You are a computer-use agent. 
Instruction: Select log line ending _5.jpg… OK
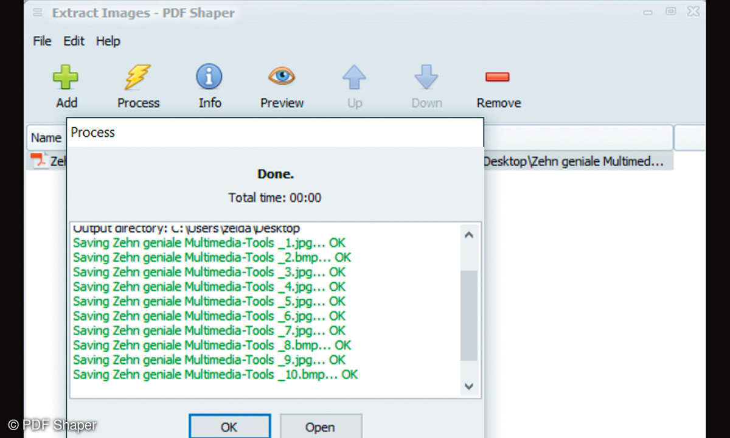tap(209, 301)
